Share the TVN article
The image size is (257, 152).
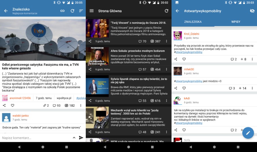click(4, 105)
